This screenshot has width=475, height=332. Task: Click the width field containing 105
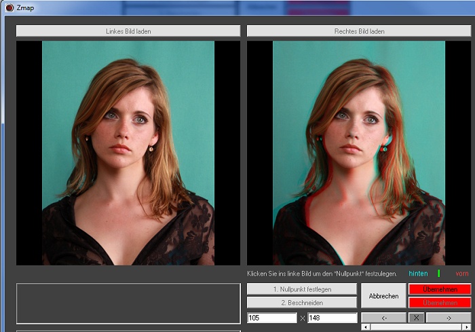[x=272, y=318]
